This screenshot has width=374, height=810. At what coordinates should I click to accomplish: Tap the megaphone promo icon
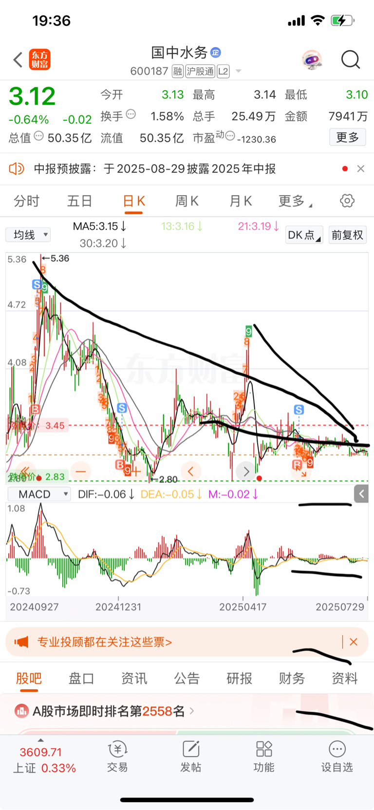pos(21,642)
